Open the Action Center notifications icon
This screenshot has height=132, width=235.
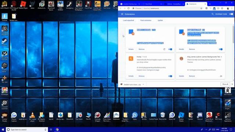[231, 129]
